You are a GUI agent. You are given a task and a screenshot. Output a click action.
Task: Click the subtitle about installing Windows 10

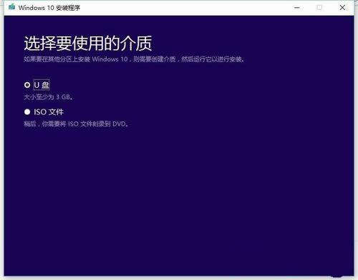[x=134, y=59]
